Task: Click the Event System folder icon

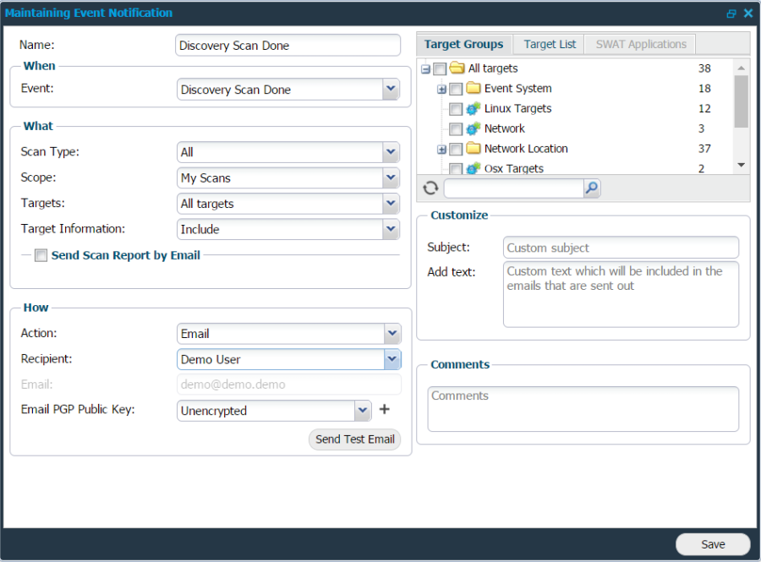Action: coord(472,88)
